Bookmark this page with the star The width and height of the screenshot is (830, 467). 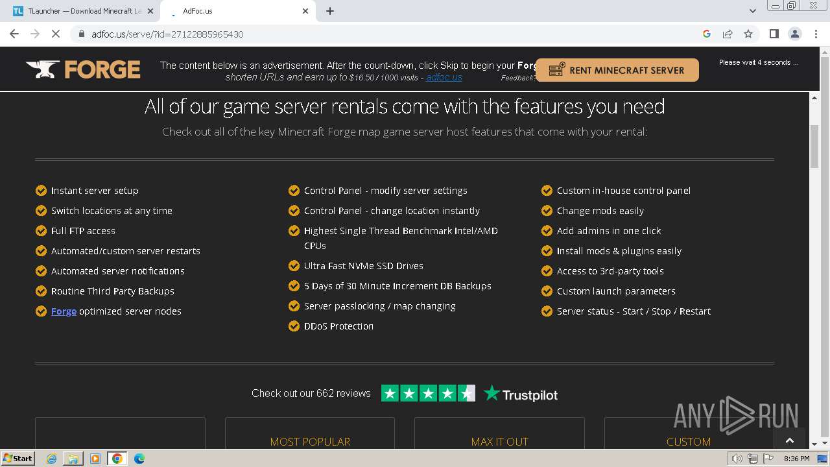coord(748,34)
